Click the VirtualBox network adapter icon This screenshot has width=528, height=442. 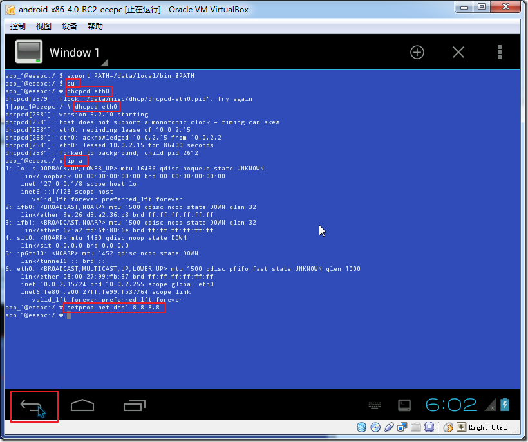[x=402, y=427]
